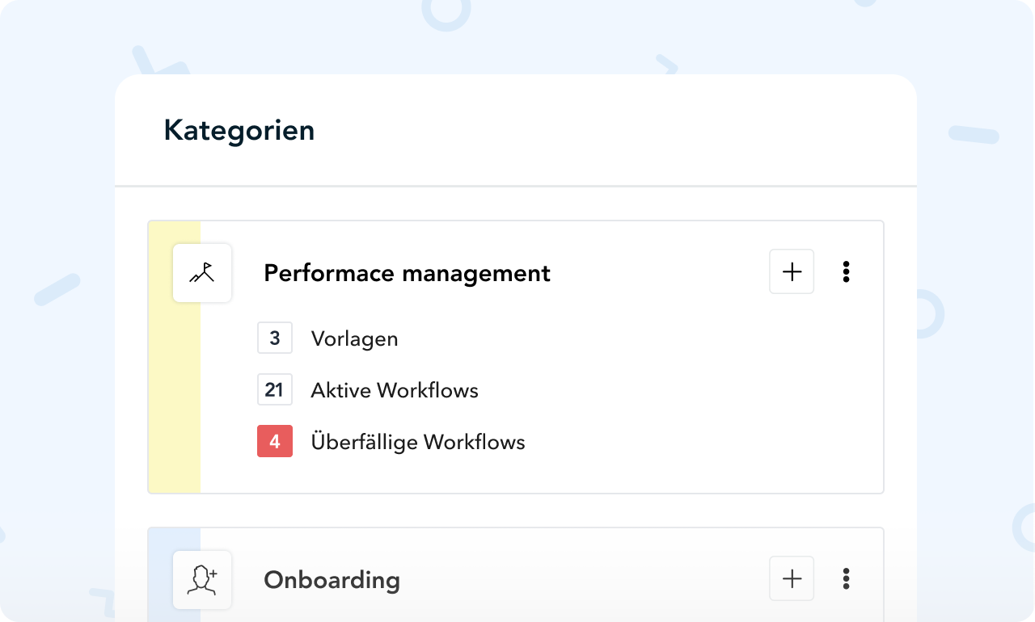Click the plus button in the Onboarding row
The width and height of the screenshot is (1035, 622).
792,578
